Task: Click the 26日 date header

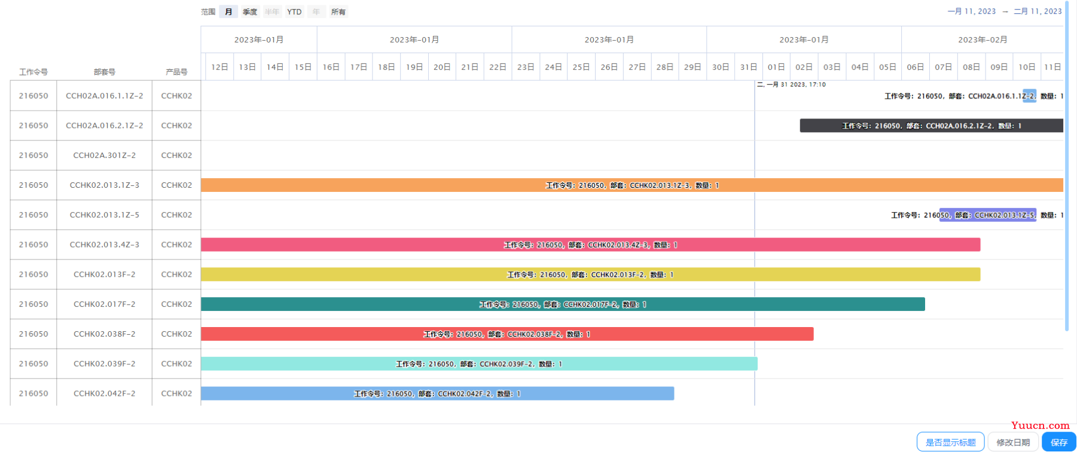Action: point(609,67)
